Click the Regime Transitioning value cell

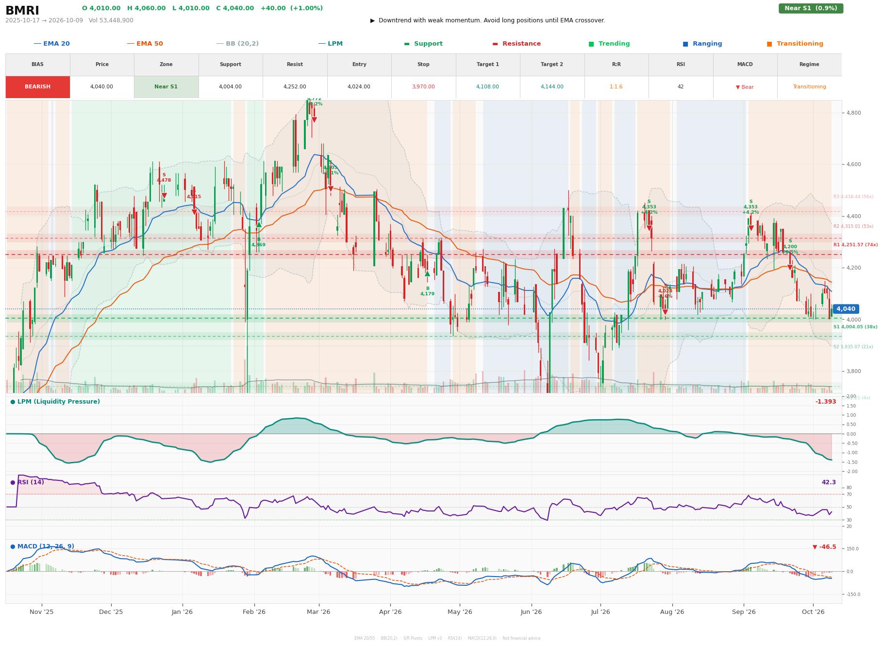click(809, 87)
